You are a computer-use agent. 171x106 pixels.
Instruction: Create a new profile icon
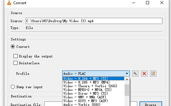point(153,74)
